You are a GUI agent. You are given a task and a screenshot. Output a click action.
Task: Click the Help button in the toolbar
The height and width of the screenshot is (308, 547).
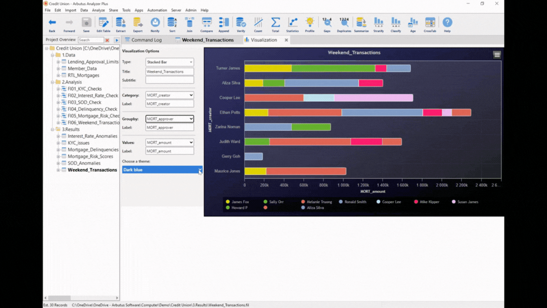coord(447,24)
